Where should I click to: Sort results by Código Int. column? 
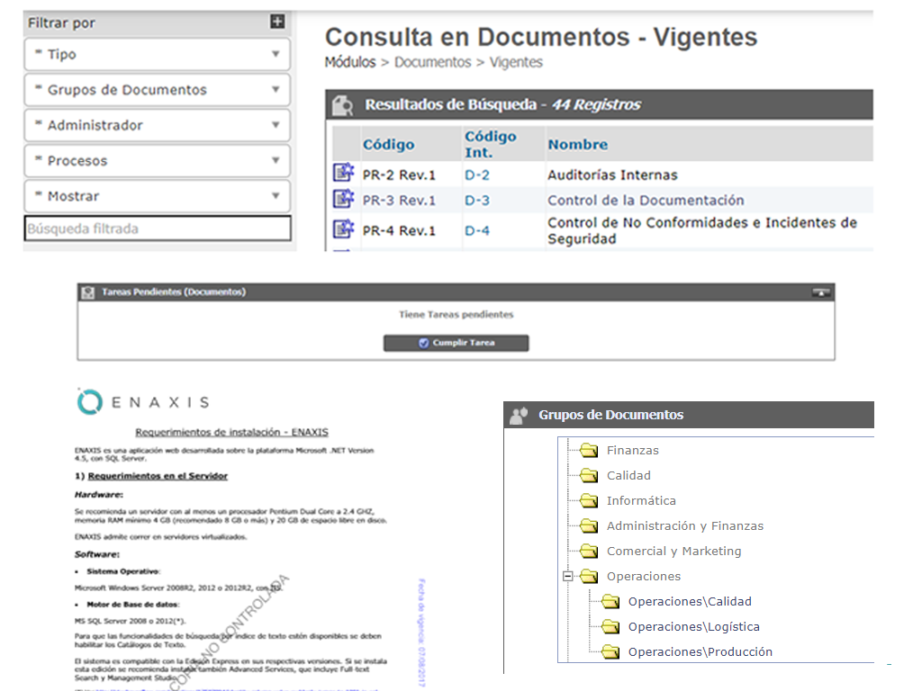pyautogui.click(x=491, y=145)
